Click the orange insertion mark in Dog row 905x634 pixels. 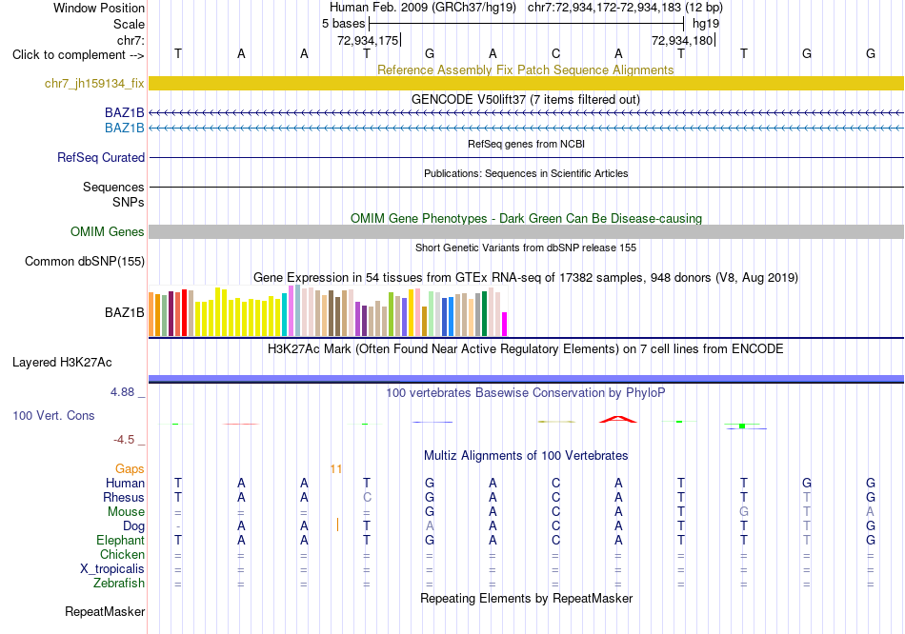tap(337, 525)
